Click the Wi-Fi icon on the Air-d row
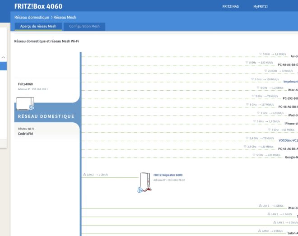This screenshot has width=298, height=236. 261,54
